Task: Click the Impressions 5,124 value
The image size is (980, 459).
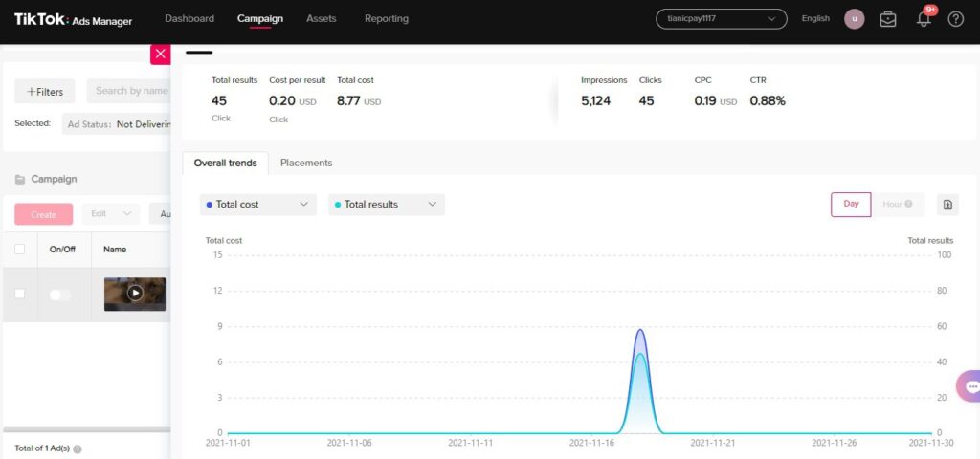Action: pyautogui.click(x=595, y=100)
